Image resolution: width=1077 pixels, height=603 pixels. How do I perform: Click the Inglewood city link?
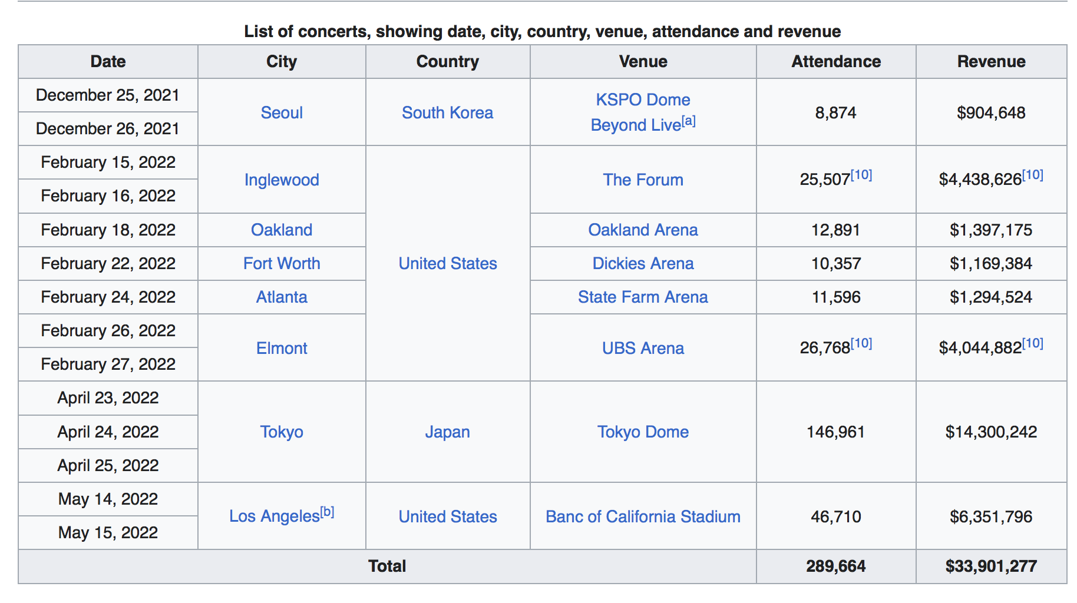coord(282,180)
